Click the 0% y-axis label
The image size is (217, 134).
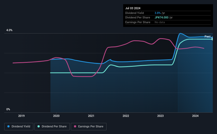pyautogui.click(x=8, y=109)
